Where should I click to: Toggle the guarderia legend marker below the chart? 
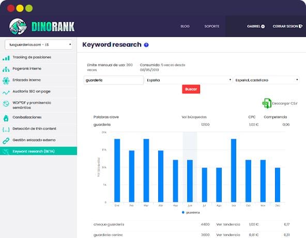[x=183, y=212]
